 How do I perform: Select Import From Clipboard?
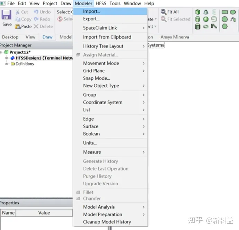tap(110, 37)
